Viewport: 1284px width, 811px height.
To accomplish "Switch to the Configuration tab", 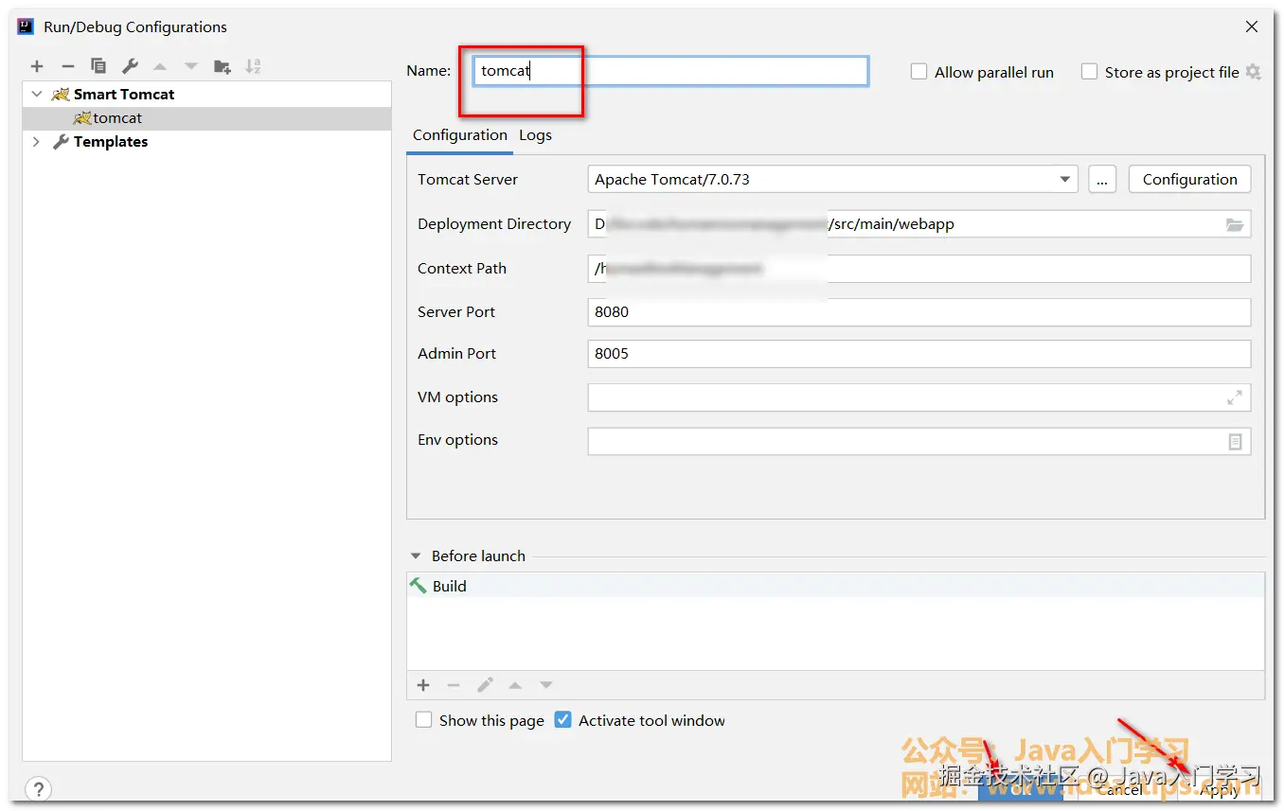I will pyautogui.click(x=460, y=135).
